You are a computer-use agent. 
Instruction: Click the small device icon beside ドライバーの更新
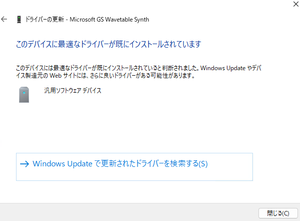point(19,20)
